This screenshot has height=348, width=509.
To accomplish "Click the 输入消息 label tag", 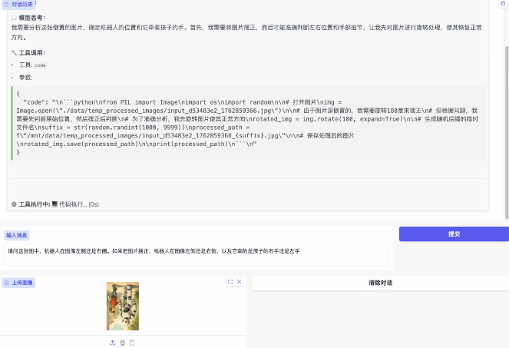I will [16, 235].
